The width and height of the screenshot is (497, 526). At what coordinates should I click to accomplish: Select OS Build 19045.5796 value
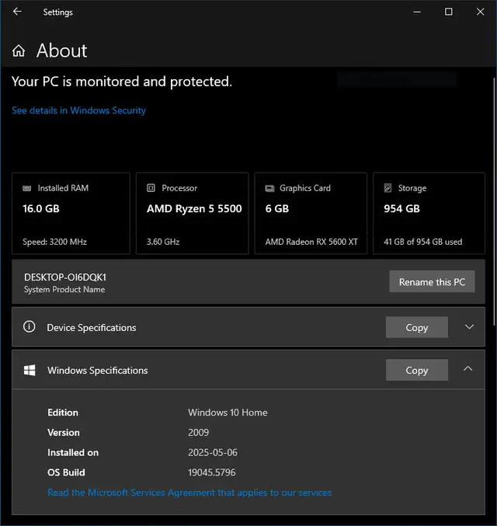(211, 472)
